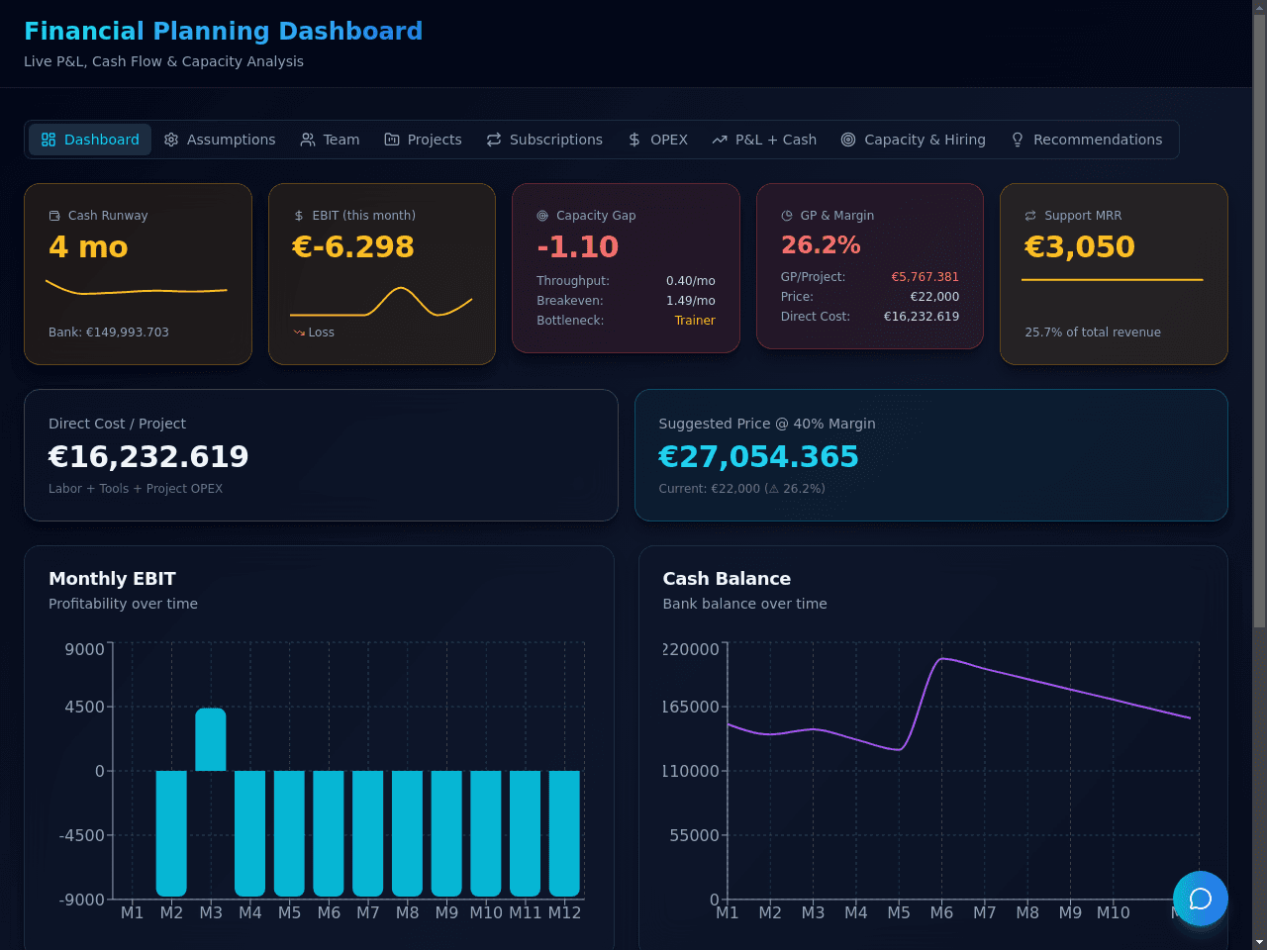Click the Capacity Gap target icon
The image size is (1267, 950).
click(542, 216)
